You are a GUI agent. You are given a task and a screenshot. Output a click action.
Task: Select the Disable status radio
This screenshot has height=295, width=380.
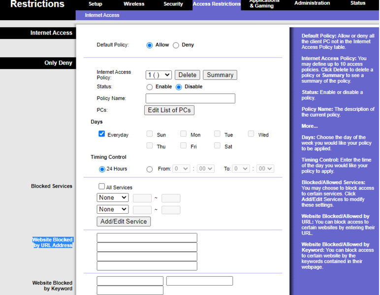(179, 87)
